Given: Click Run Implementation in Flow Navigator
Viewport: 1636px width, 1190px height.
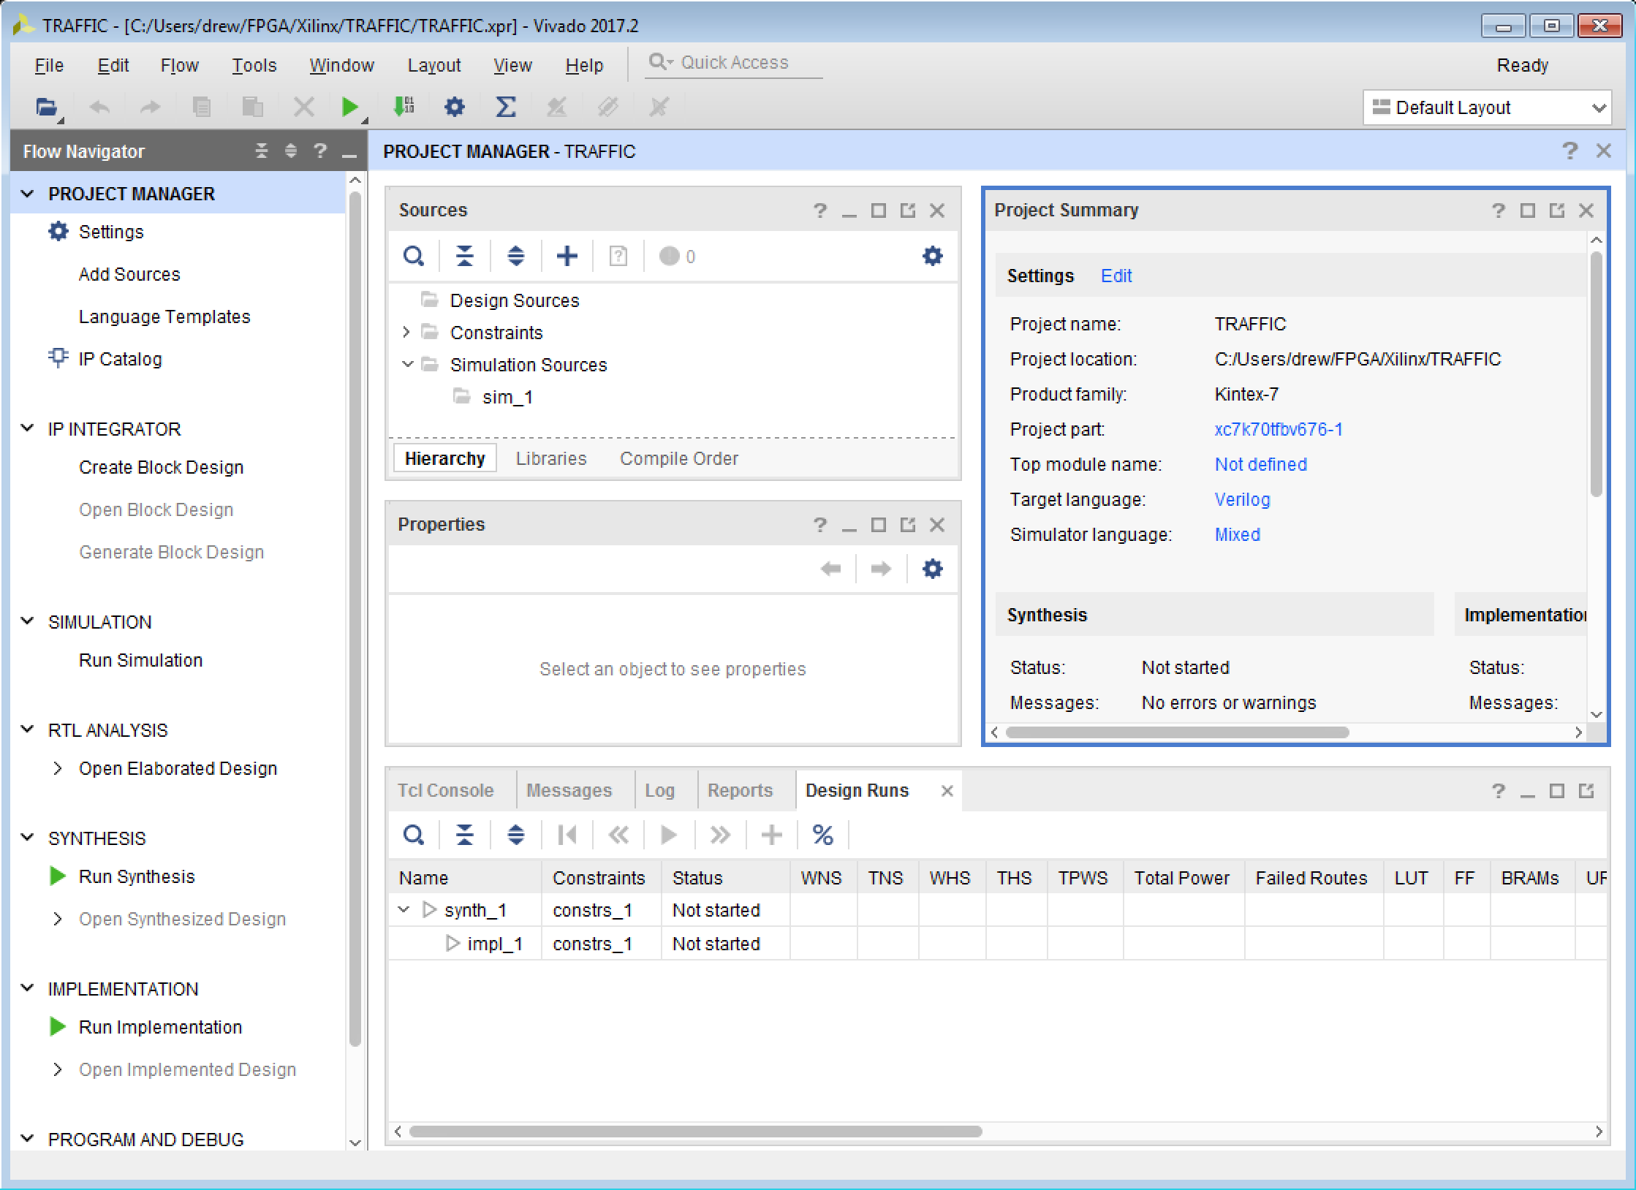Looking at the screenshot, I should [x=160, y=1027].
